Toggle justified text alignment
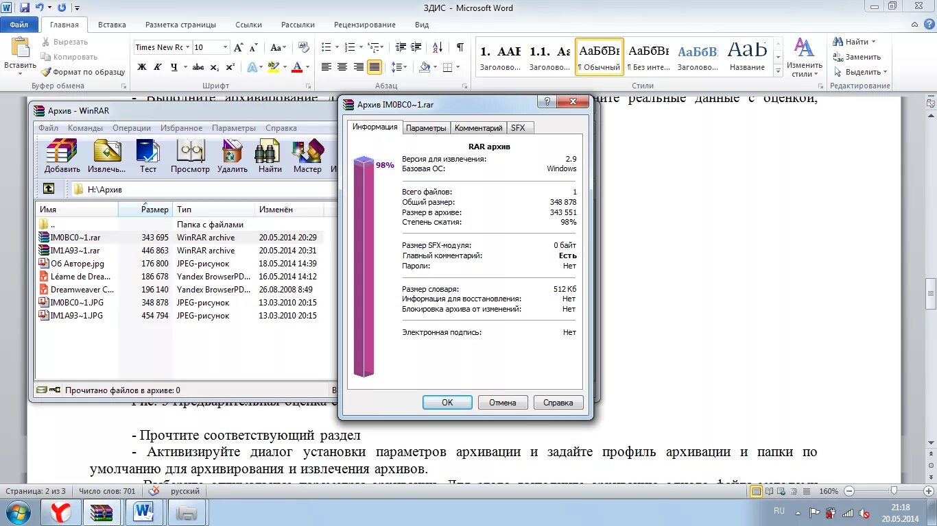The height and width of the screenshot is (526, 937). pyautogui.click(x=375, y=67)
